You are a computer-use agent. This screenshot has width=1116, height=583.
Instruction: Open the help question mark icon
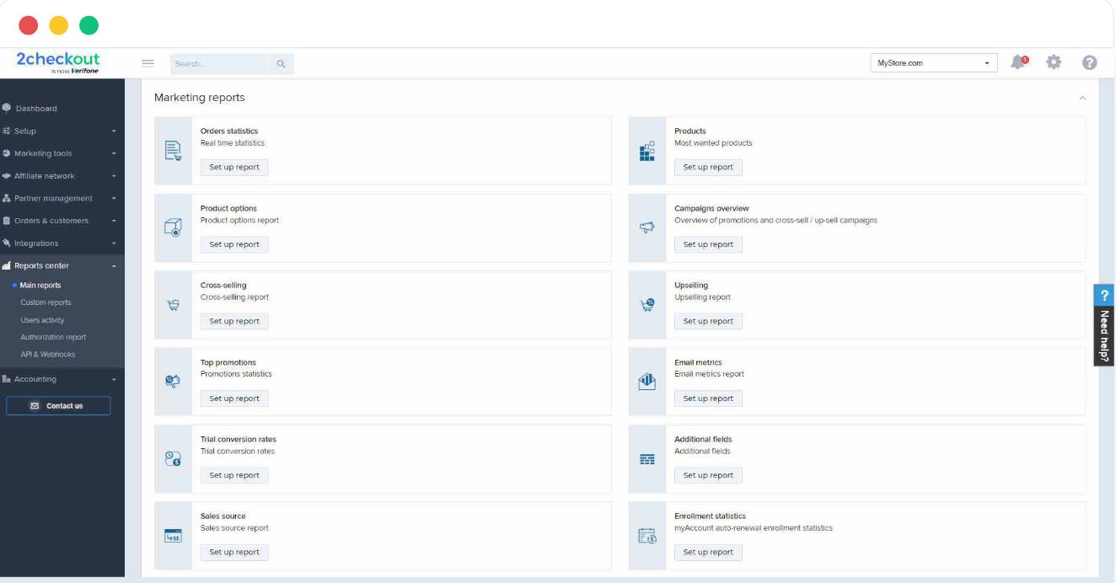[x=1089, y=62]
